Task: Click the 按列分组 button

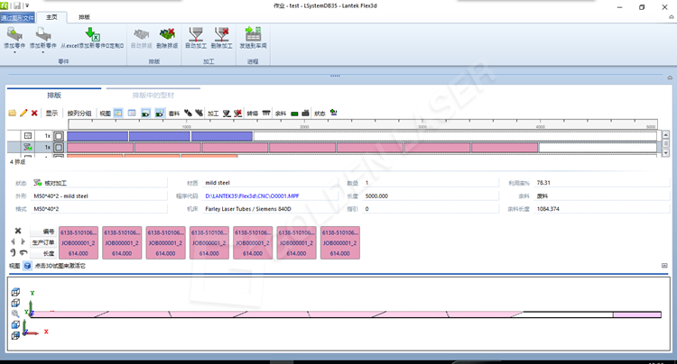Action: 79,114
